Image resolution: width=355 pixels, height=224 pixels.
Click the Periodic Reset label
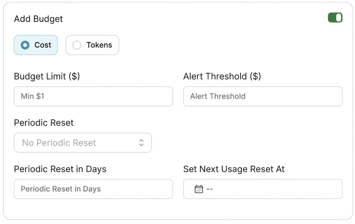44,123
